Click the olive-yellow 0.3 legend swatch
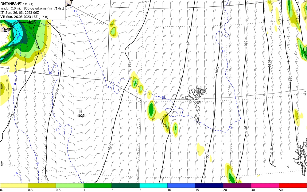Viewport: 307px width, 192px height. tap(42, 186)
